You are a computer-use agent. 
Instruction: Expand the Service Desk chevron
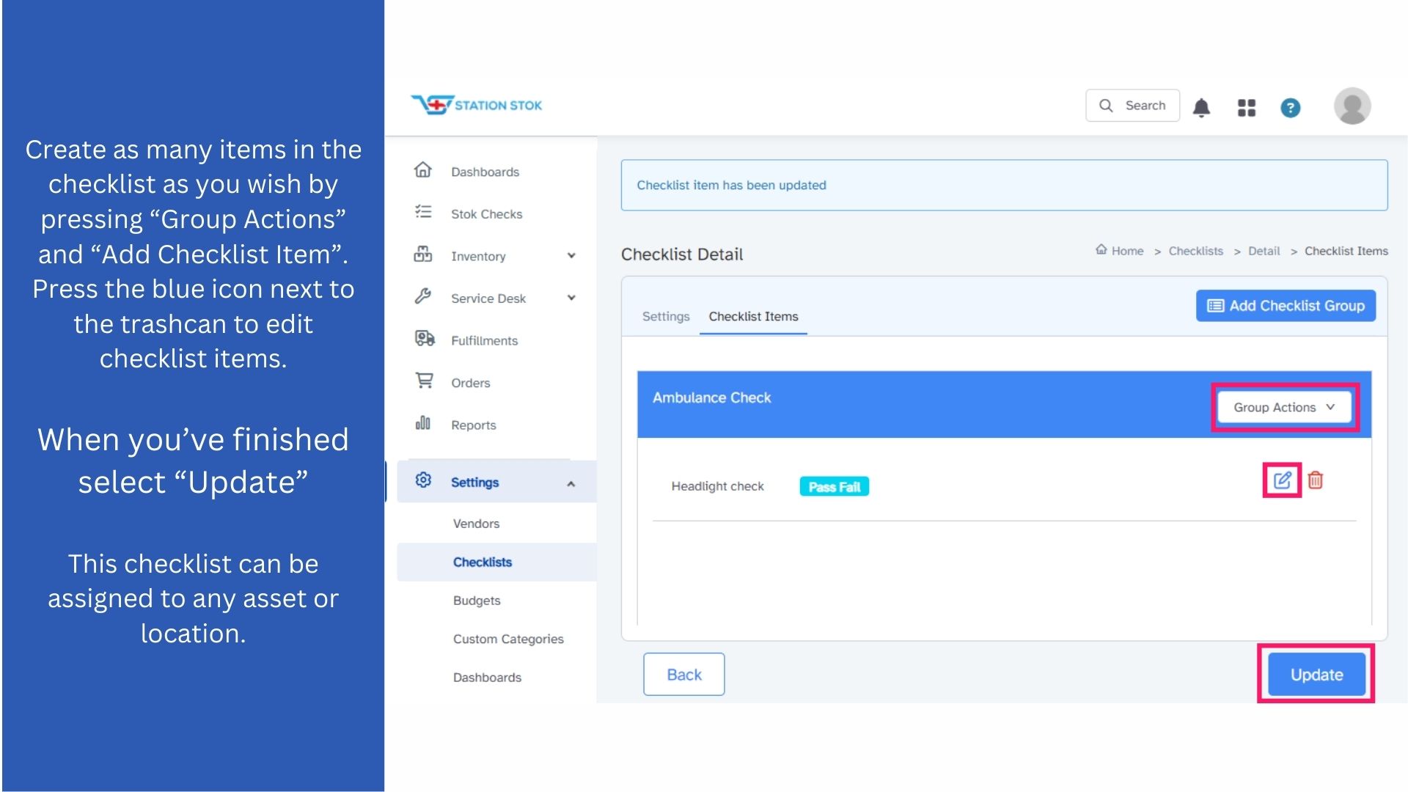[571, 298]
